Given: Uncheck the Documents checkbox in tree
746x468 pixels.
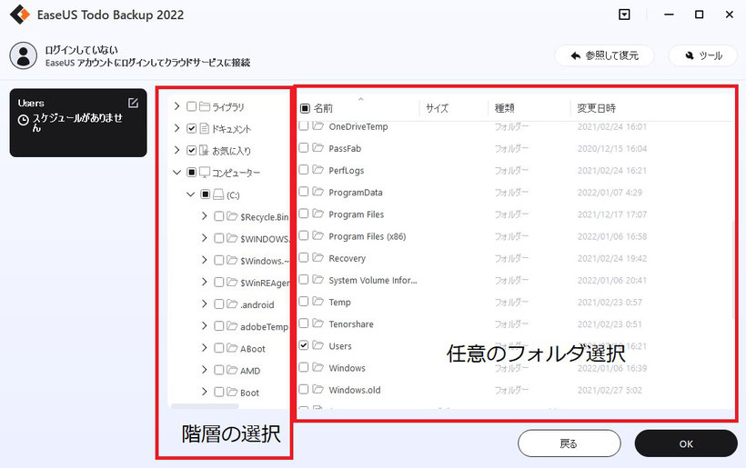Looking at the screenshot, I should click(191, 128).
